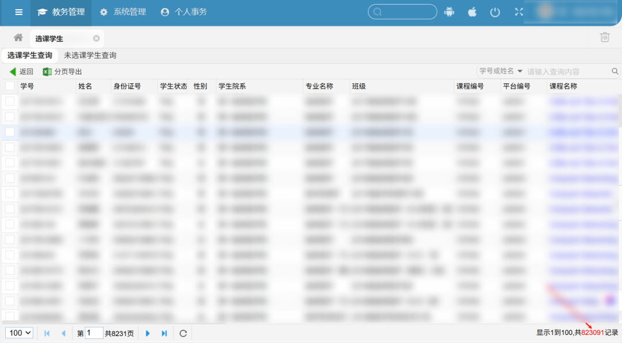Click the 返回 button
Viewport: 622px width, 343px height.
21,72
